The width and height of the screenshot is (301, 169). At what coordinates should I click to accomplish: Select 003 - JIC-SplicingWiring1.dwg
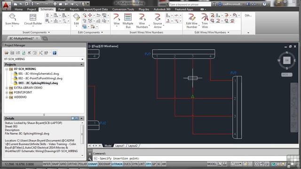pyautogui.click(x=38, y=83)
